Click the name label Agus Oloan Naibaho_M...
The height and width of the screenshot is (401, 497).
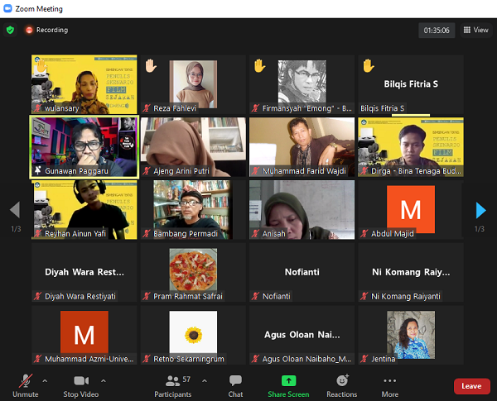point(306,359)
